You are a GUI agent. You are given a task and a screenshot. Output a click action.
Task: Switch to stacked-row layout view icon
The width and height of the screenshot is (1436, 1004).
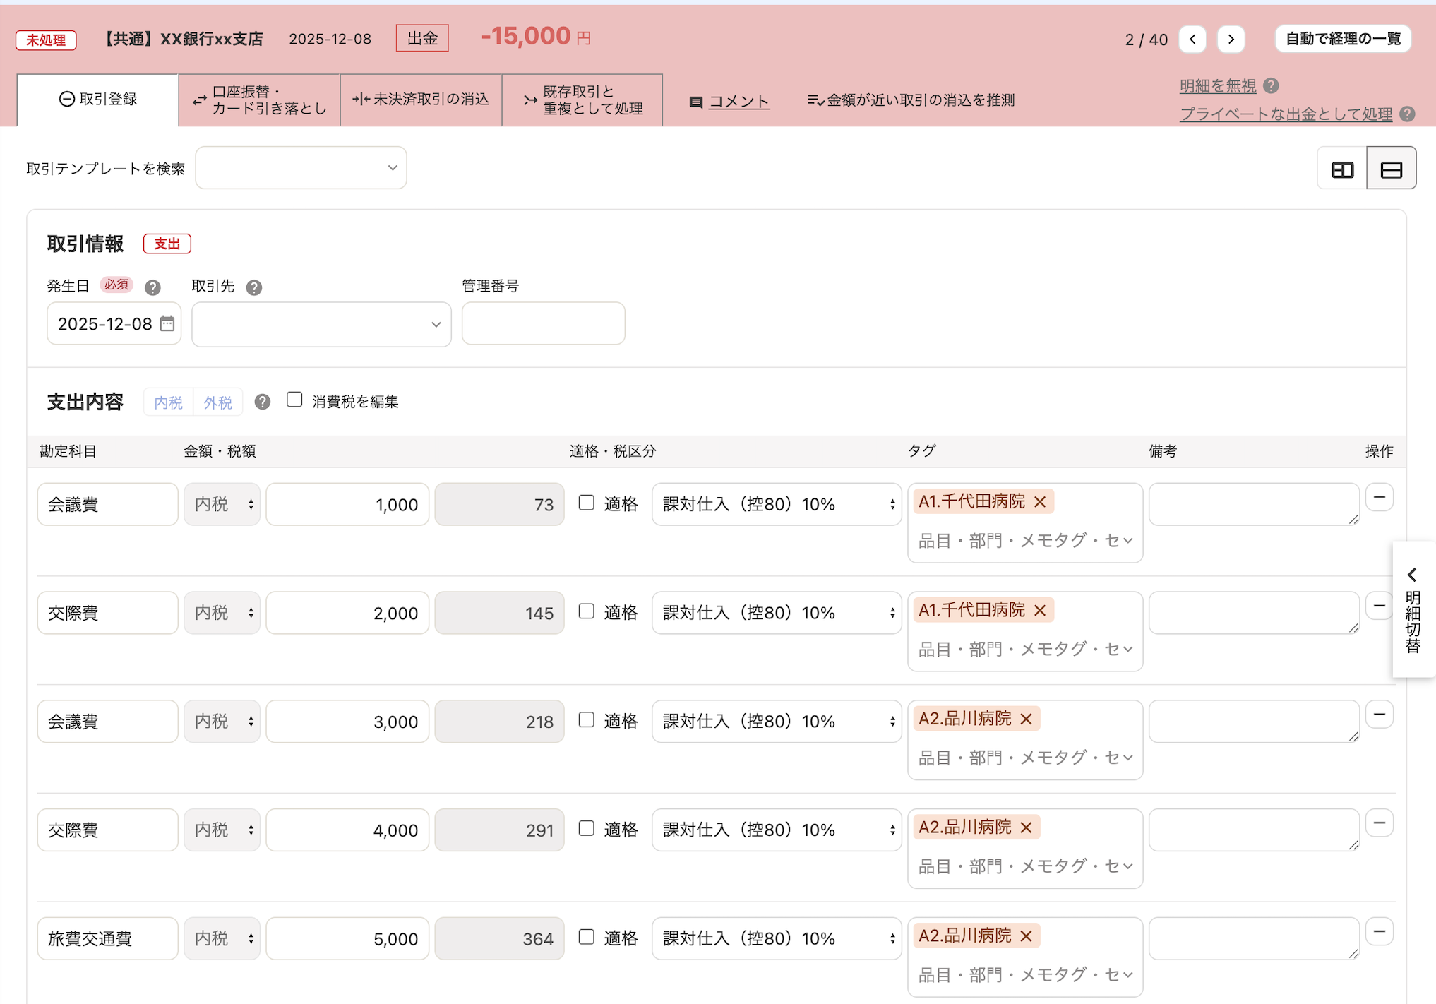pos(1391,169)
